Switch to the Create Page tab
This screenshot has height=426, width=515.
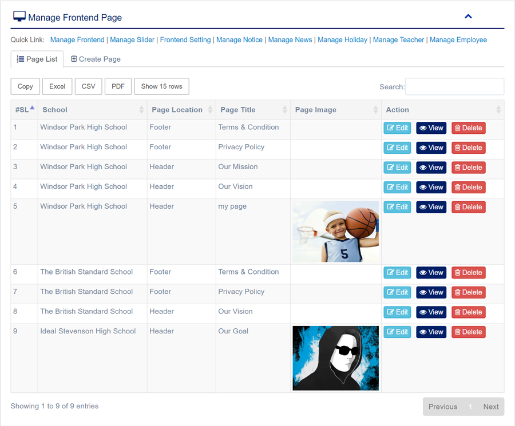pyautogui.click(x=96, y=59)
